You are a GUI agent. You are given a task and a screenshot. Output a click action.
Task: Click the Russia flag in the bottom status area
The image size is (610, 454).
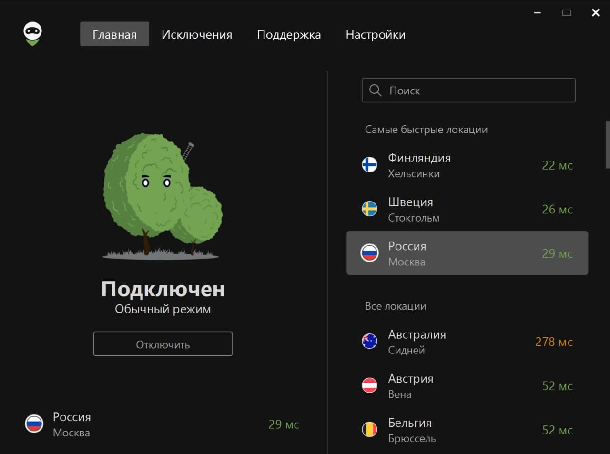click(34, 424)
